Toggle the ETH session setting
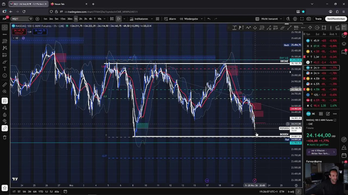This screenshot has height=195, width=348. click(x=282, y=191)
